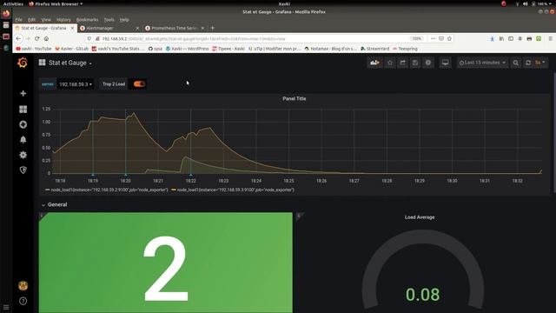Open the Dashboards grid icon in sidebar
Screen dimensions: 556x313
(x=23, y=109)
